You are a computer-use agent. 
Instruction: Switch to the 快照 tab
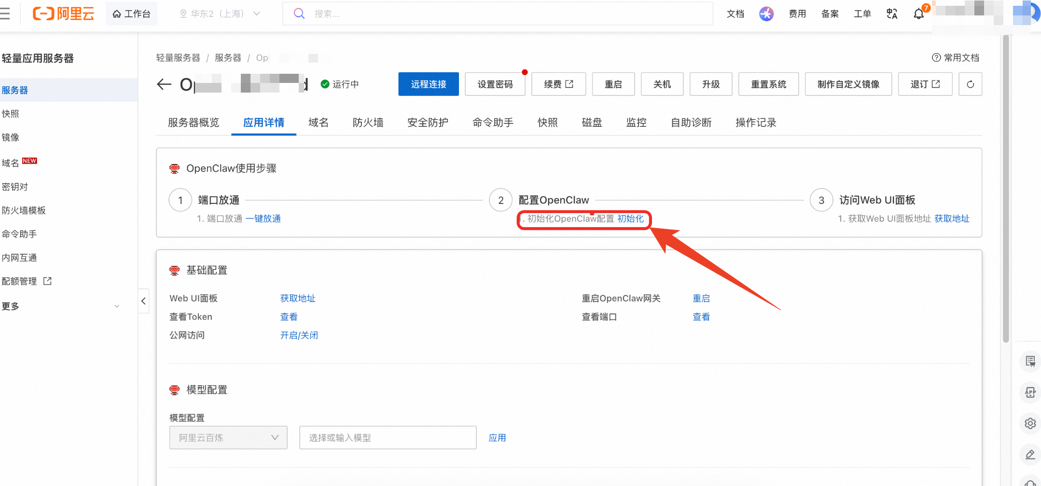point(548,122)
